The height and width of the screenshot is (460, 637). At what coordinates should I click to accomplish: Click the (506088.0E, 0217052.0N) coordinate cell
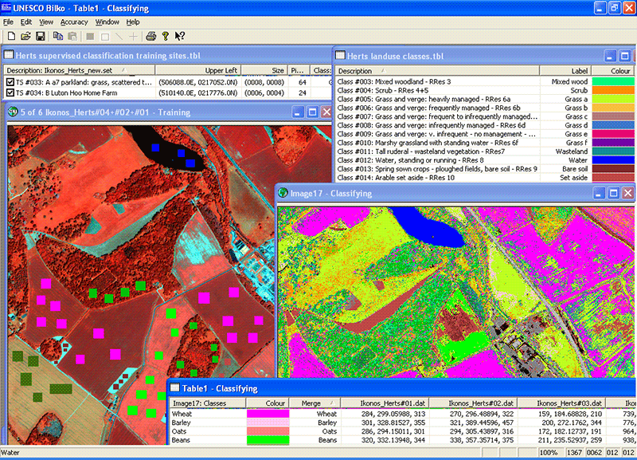tap(197, 82)
